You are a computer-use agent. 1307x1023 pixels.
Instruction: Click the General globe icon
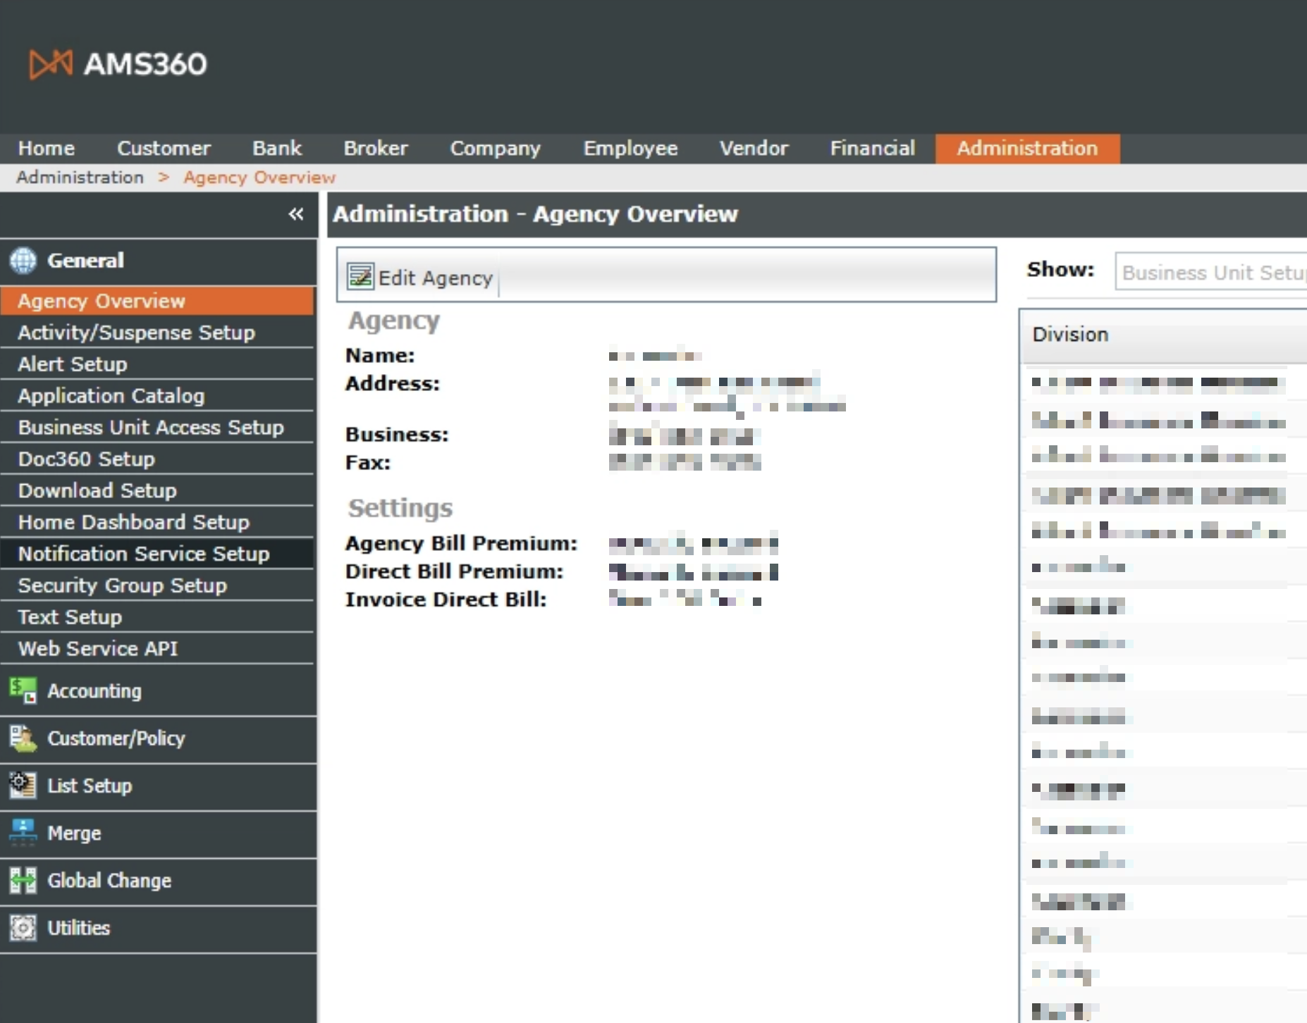[x=23, y=261]
